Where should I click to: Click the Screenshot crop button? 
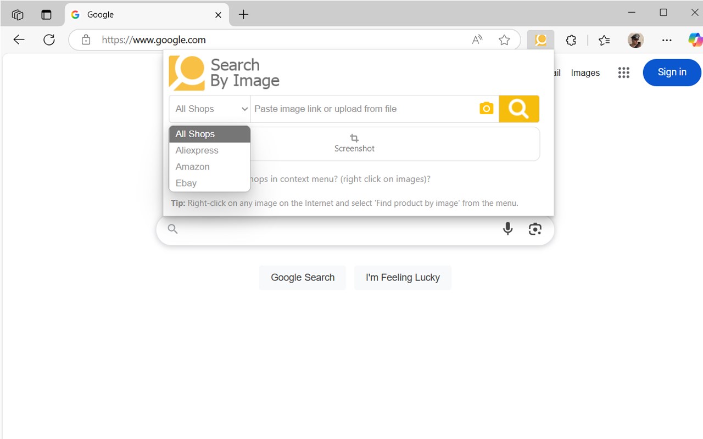354,144
